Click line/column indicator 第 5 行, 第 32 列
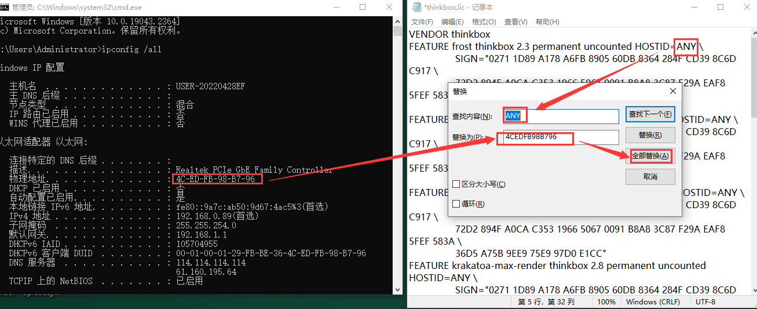Screen dimensions: 757x309 pos(547,302)
